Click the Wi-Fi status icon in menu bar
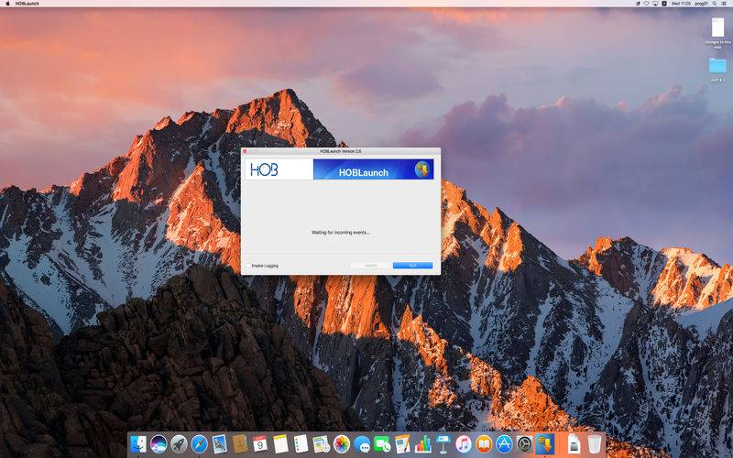The height and width of the screenshot is (458, 733). click(x=647, y=4)
